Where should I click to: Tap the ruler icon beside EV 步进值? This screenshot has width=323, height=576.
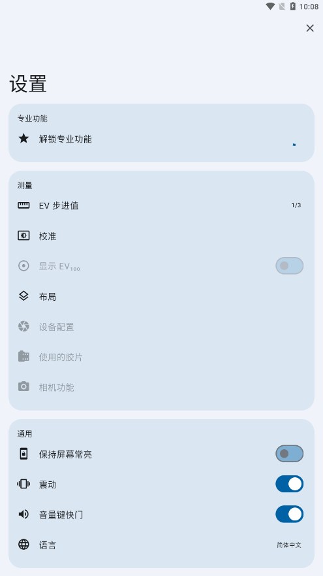(x=23, y=205)
